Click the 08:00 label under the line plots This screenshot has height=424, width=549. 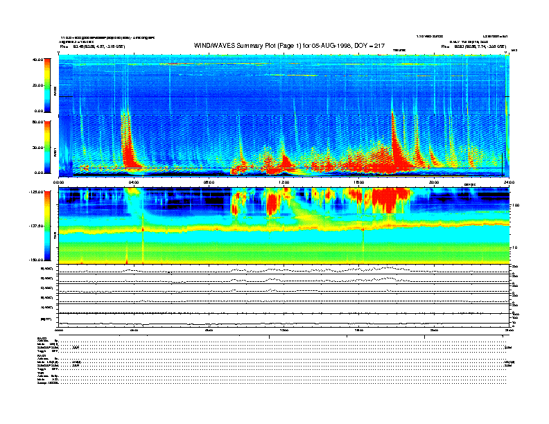209,330
